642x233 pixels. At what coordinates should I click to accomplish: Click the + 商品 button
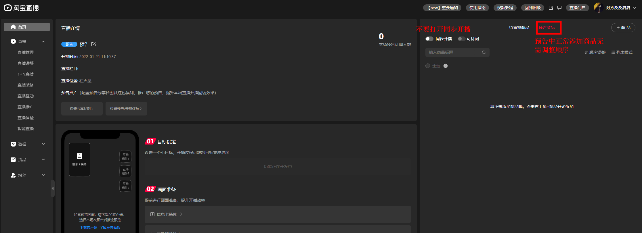pyautogui.click(x=623, y=28)
